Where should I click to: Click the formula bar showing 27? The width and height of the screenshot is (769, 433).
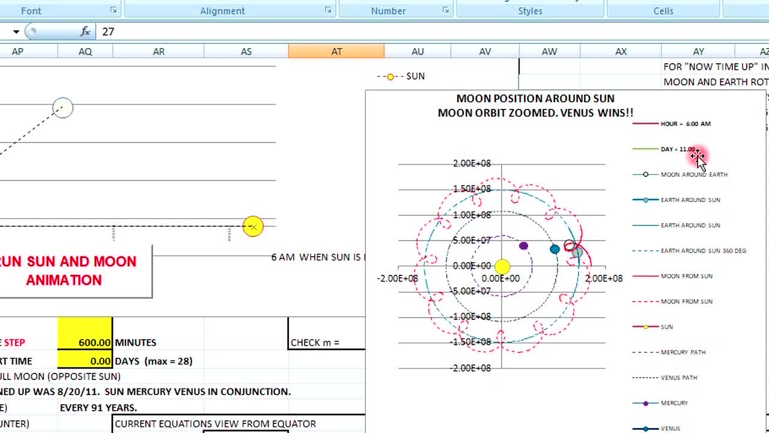point(433,31)
